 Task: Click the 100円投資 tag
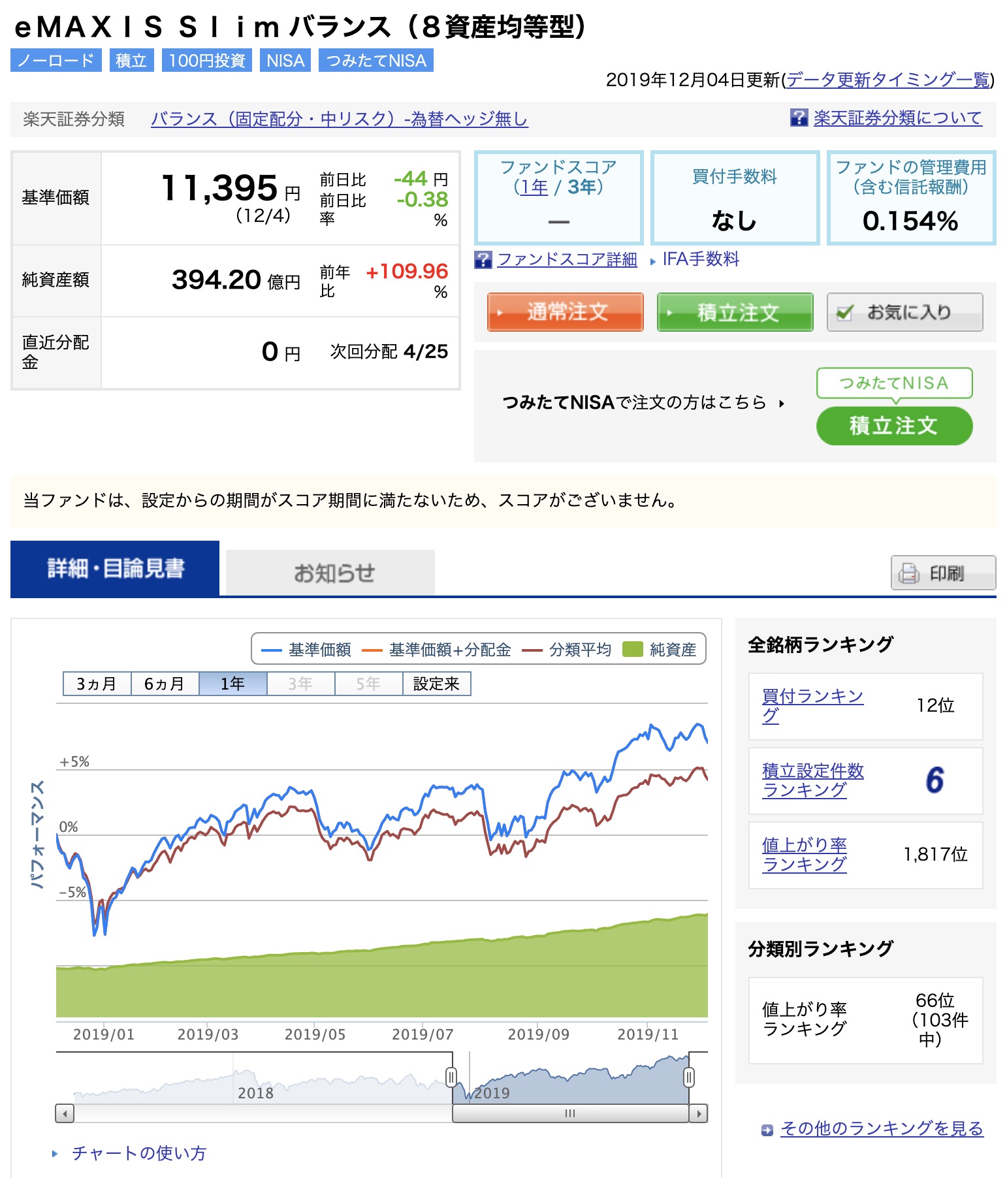pos(207,61)
